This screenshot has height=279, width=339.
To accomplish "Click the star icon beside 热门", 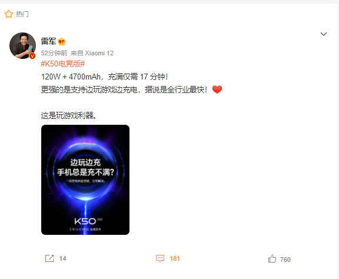I will (x=9, y=14).
